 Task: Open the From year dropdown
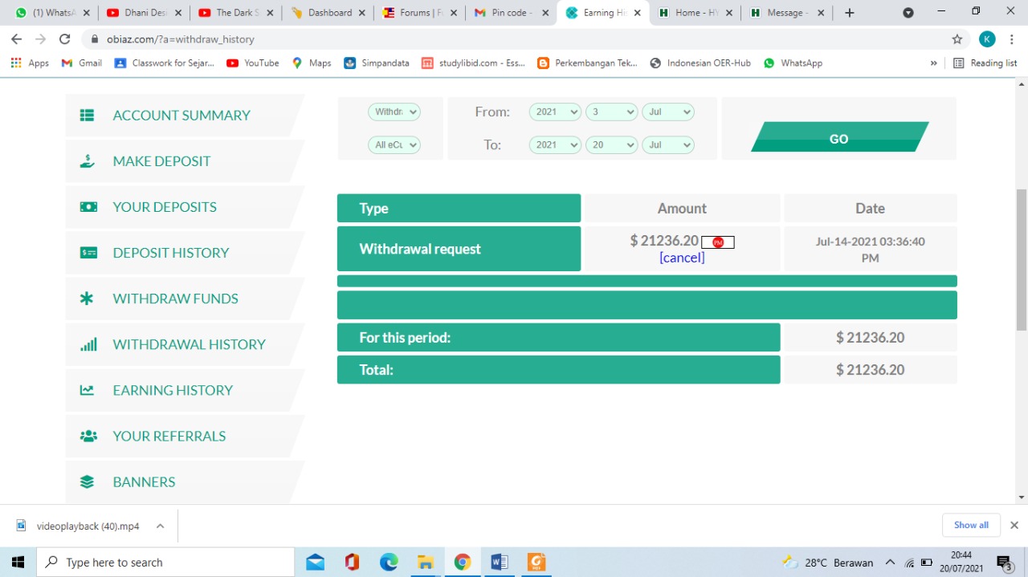(554, 112)
